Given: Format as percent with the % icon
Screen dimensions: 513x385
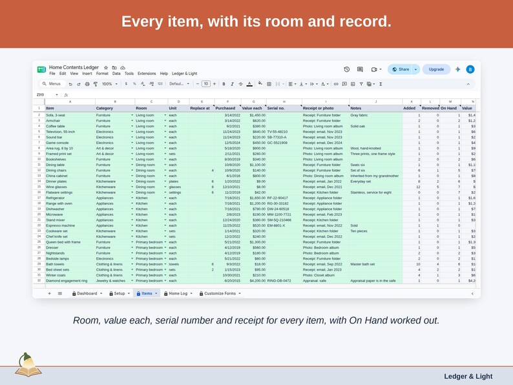Looking at the screenshot, I should [x=134, y=84].
